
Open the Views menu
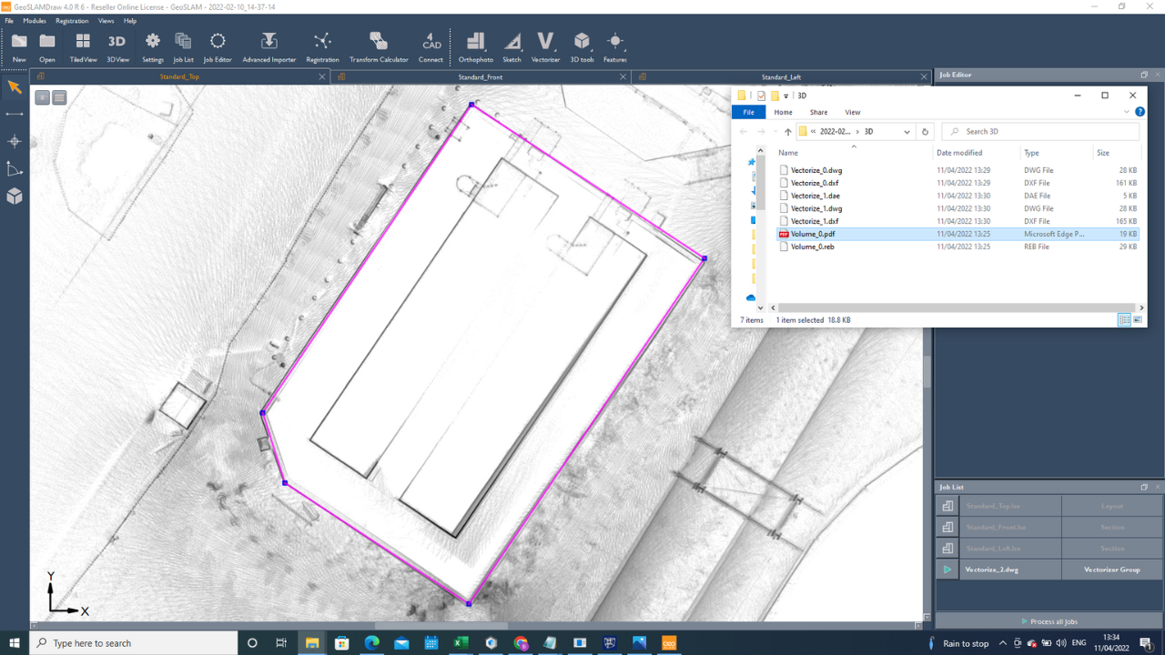[x=106, y=21]
